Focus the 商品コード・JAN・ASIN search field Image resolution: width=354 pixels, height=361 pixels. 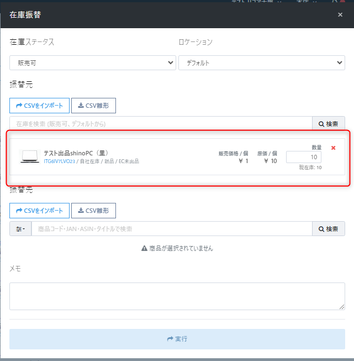172,229
